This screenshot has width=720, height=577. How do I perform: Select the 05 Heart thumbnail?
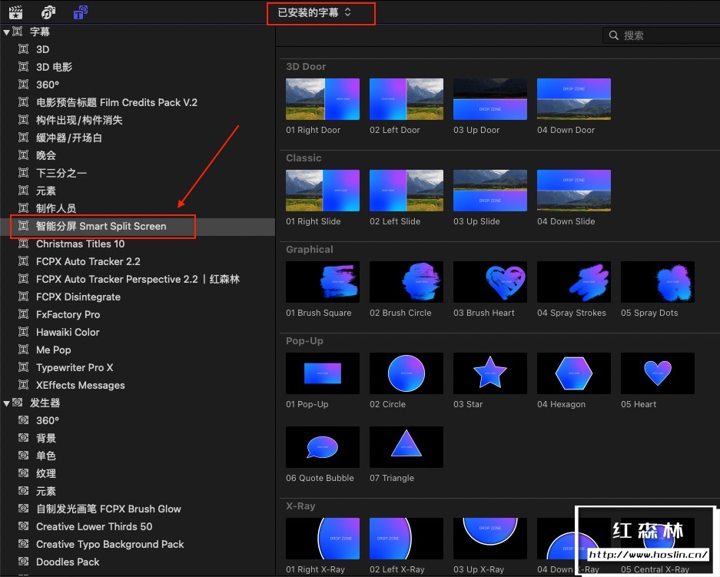(x=658, y=373)
